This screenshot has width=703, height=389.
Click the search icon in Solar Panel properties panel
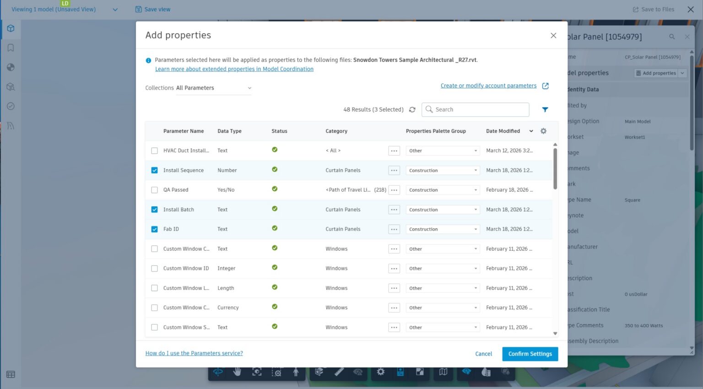click(672, 37)
